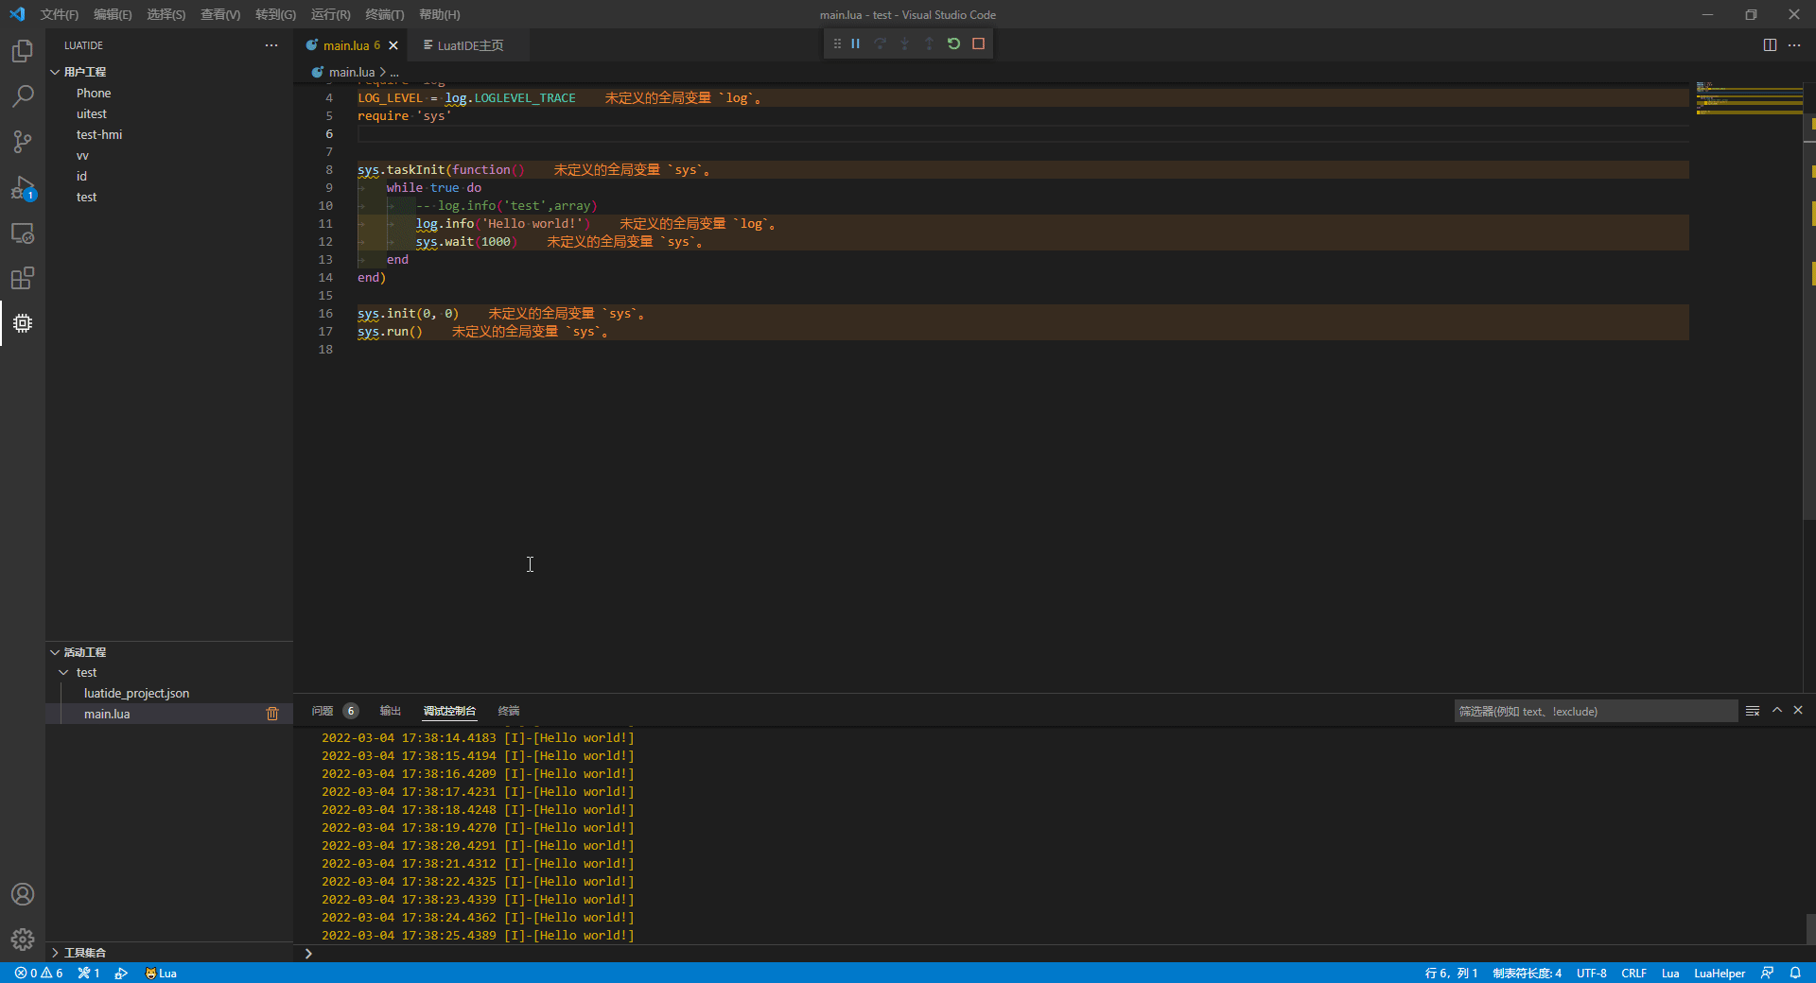
Task: Open the 选择(S) menu
Action: click(x=166, y=14)
